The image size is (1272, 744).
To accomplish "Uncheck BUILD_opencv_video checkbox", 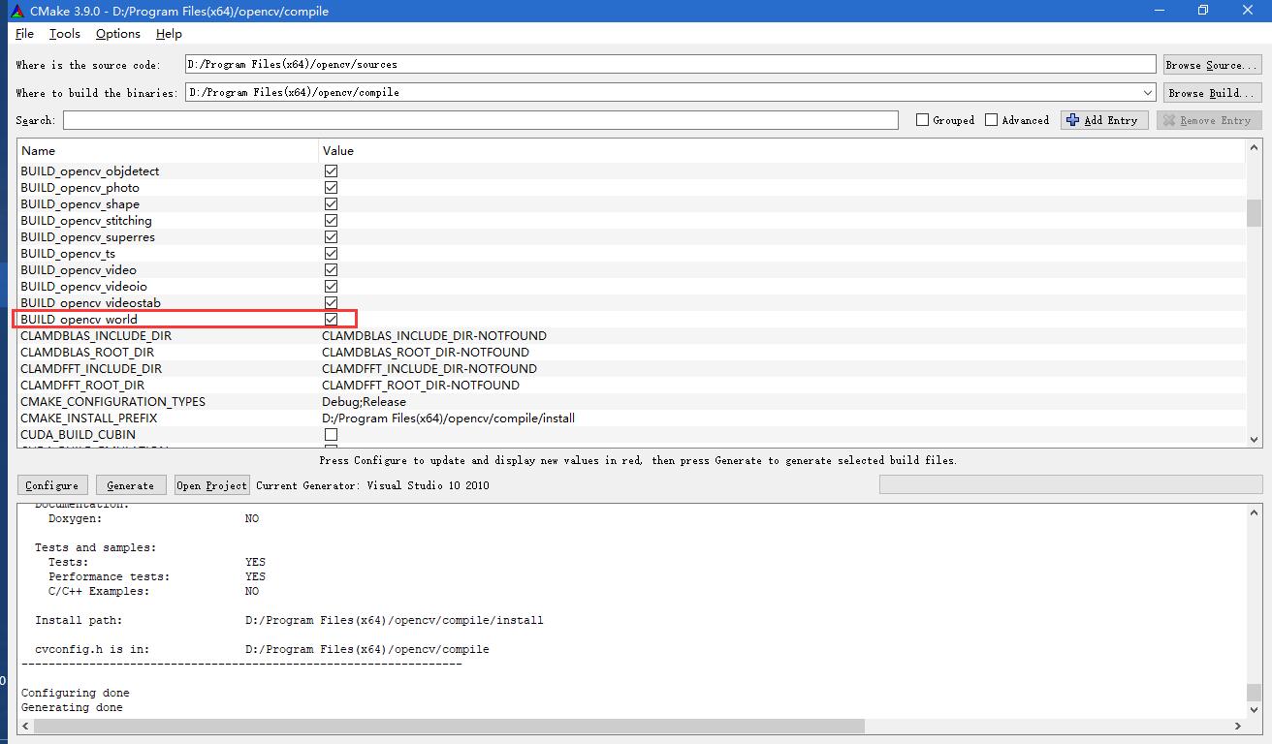I will (331, 270).
